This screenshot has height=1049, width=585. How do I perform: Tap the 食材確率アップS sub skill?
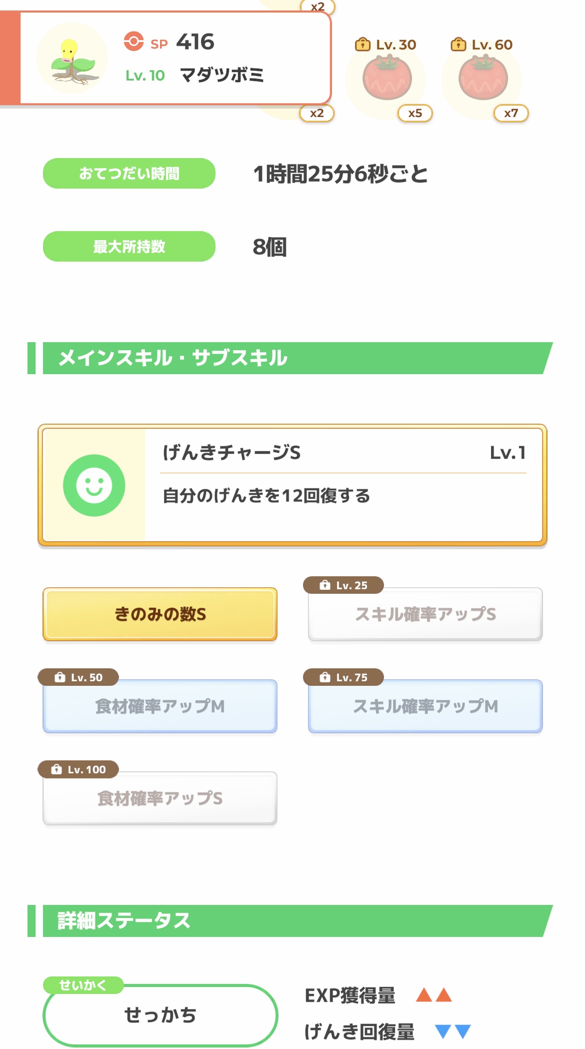160,798
